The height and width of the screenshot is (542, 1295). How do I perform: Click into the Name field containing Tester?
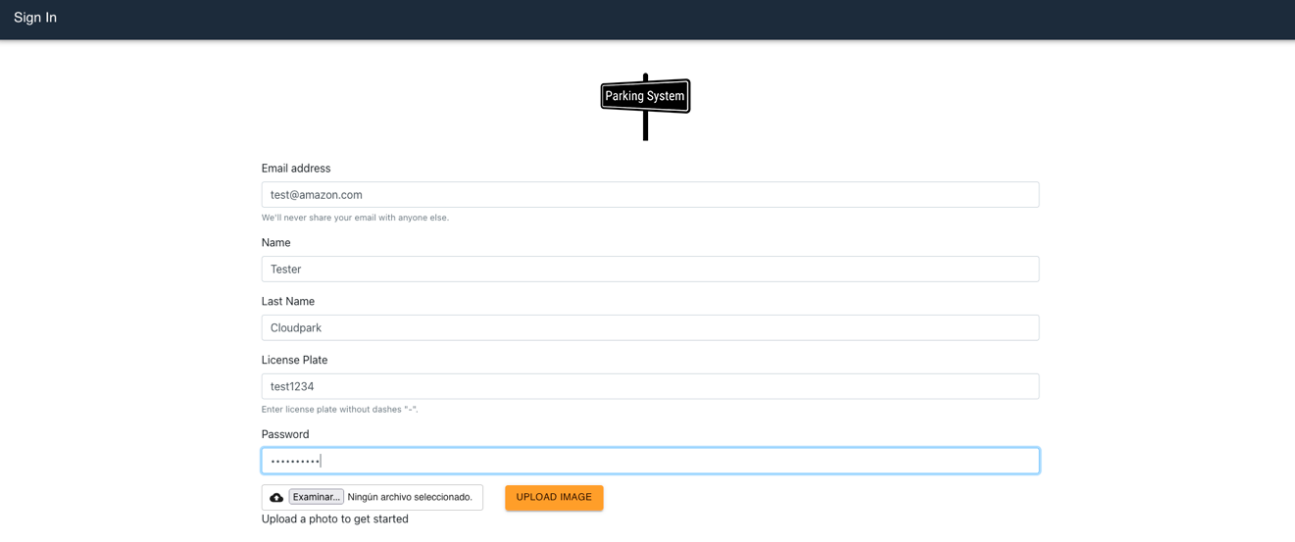(649, 270)
